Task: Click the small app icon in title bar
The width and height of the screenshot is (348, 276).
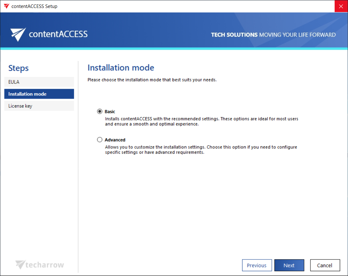Action: (x=6, y=6)
